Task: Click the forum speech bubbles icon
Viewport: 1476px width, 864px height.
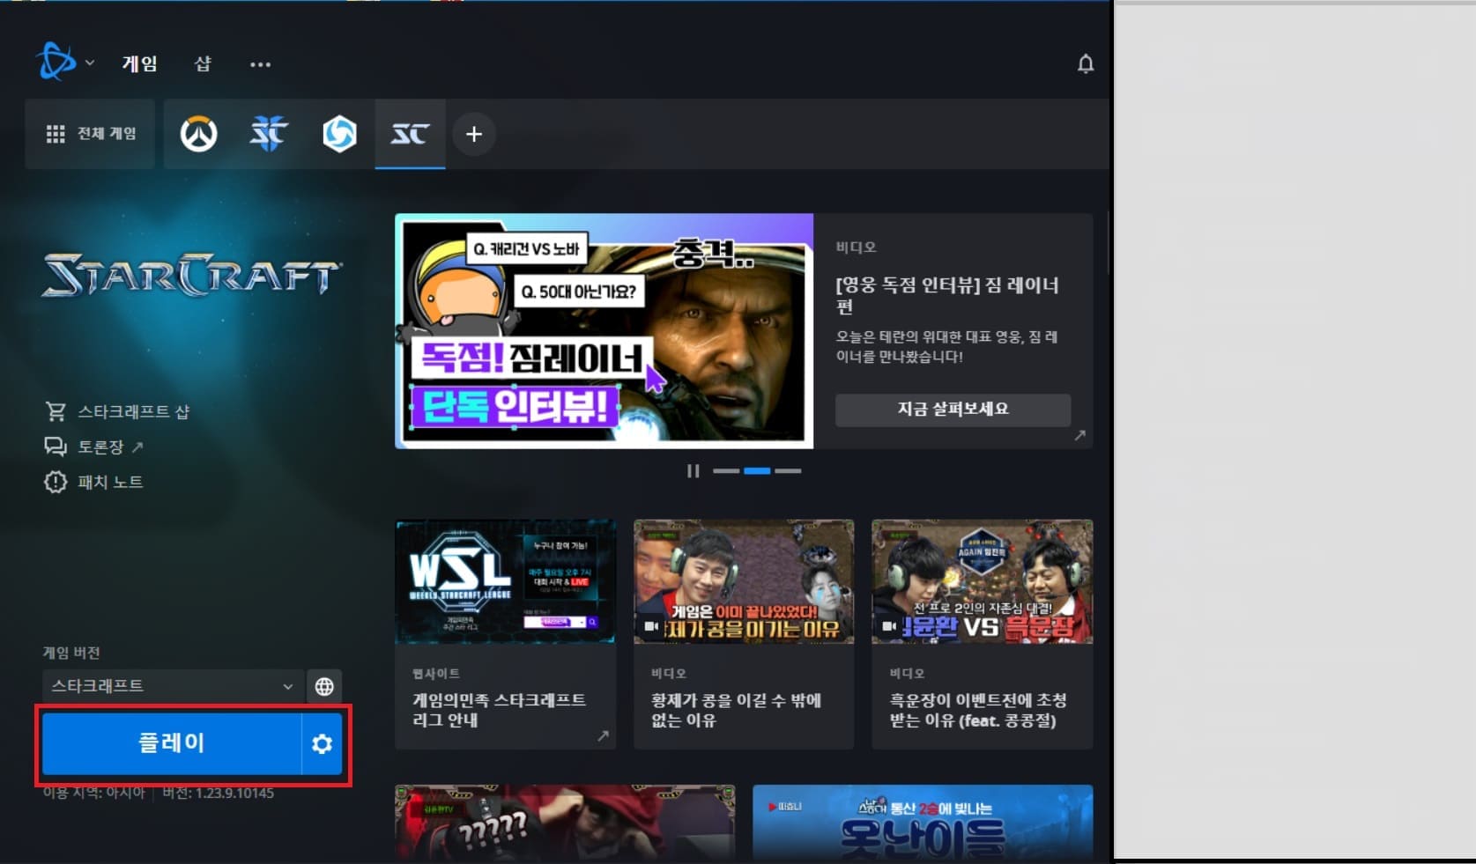Action: [x=56, y=447]
